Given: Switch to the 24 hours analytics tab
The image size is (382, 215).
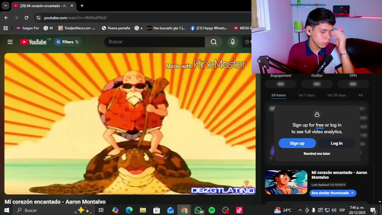Looking at the screenshot, I should coord(278,95).
